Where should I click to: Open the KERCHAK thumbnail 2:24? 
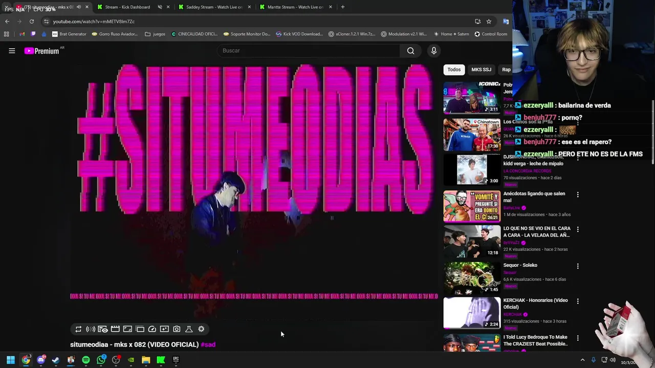click(x=472, y=312)
